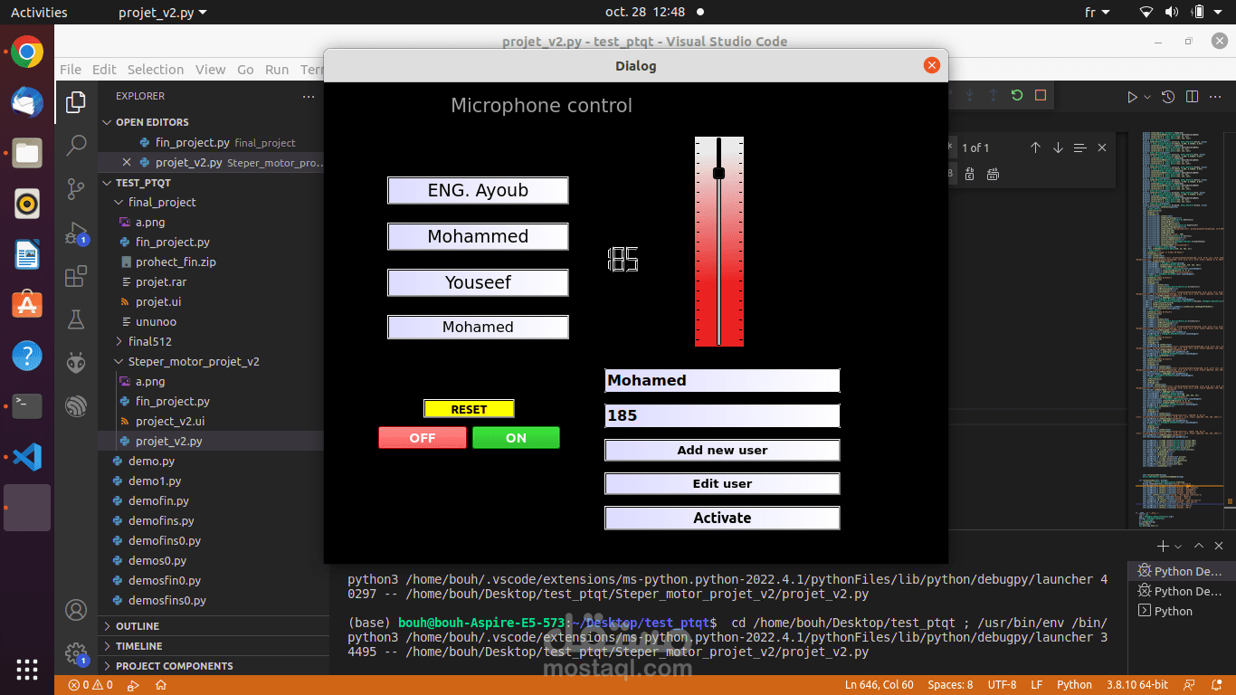Viewport: 1236px width, 695px height.
Task: Click the Accounts icon in activity bar
Action: tap(76, 610)
